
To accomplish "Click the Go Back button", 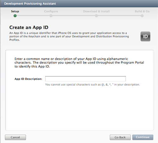I will 120,137.
